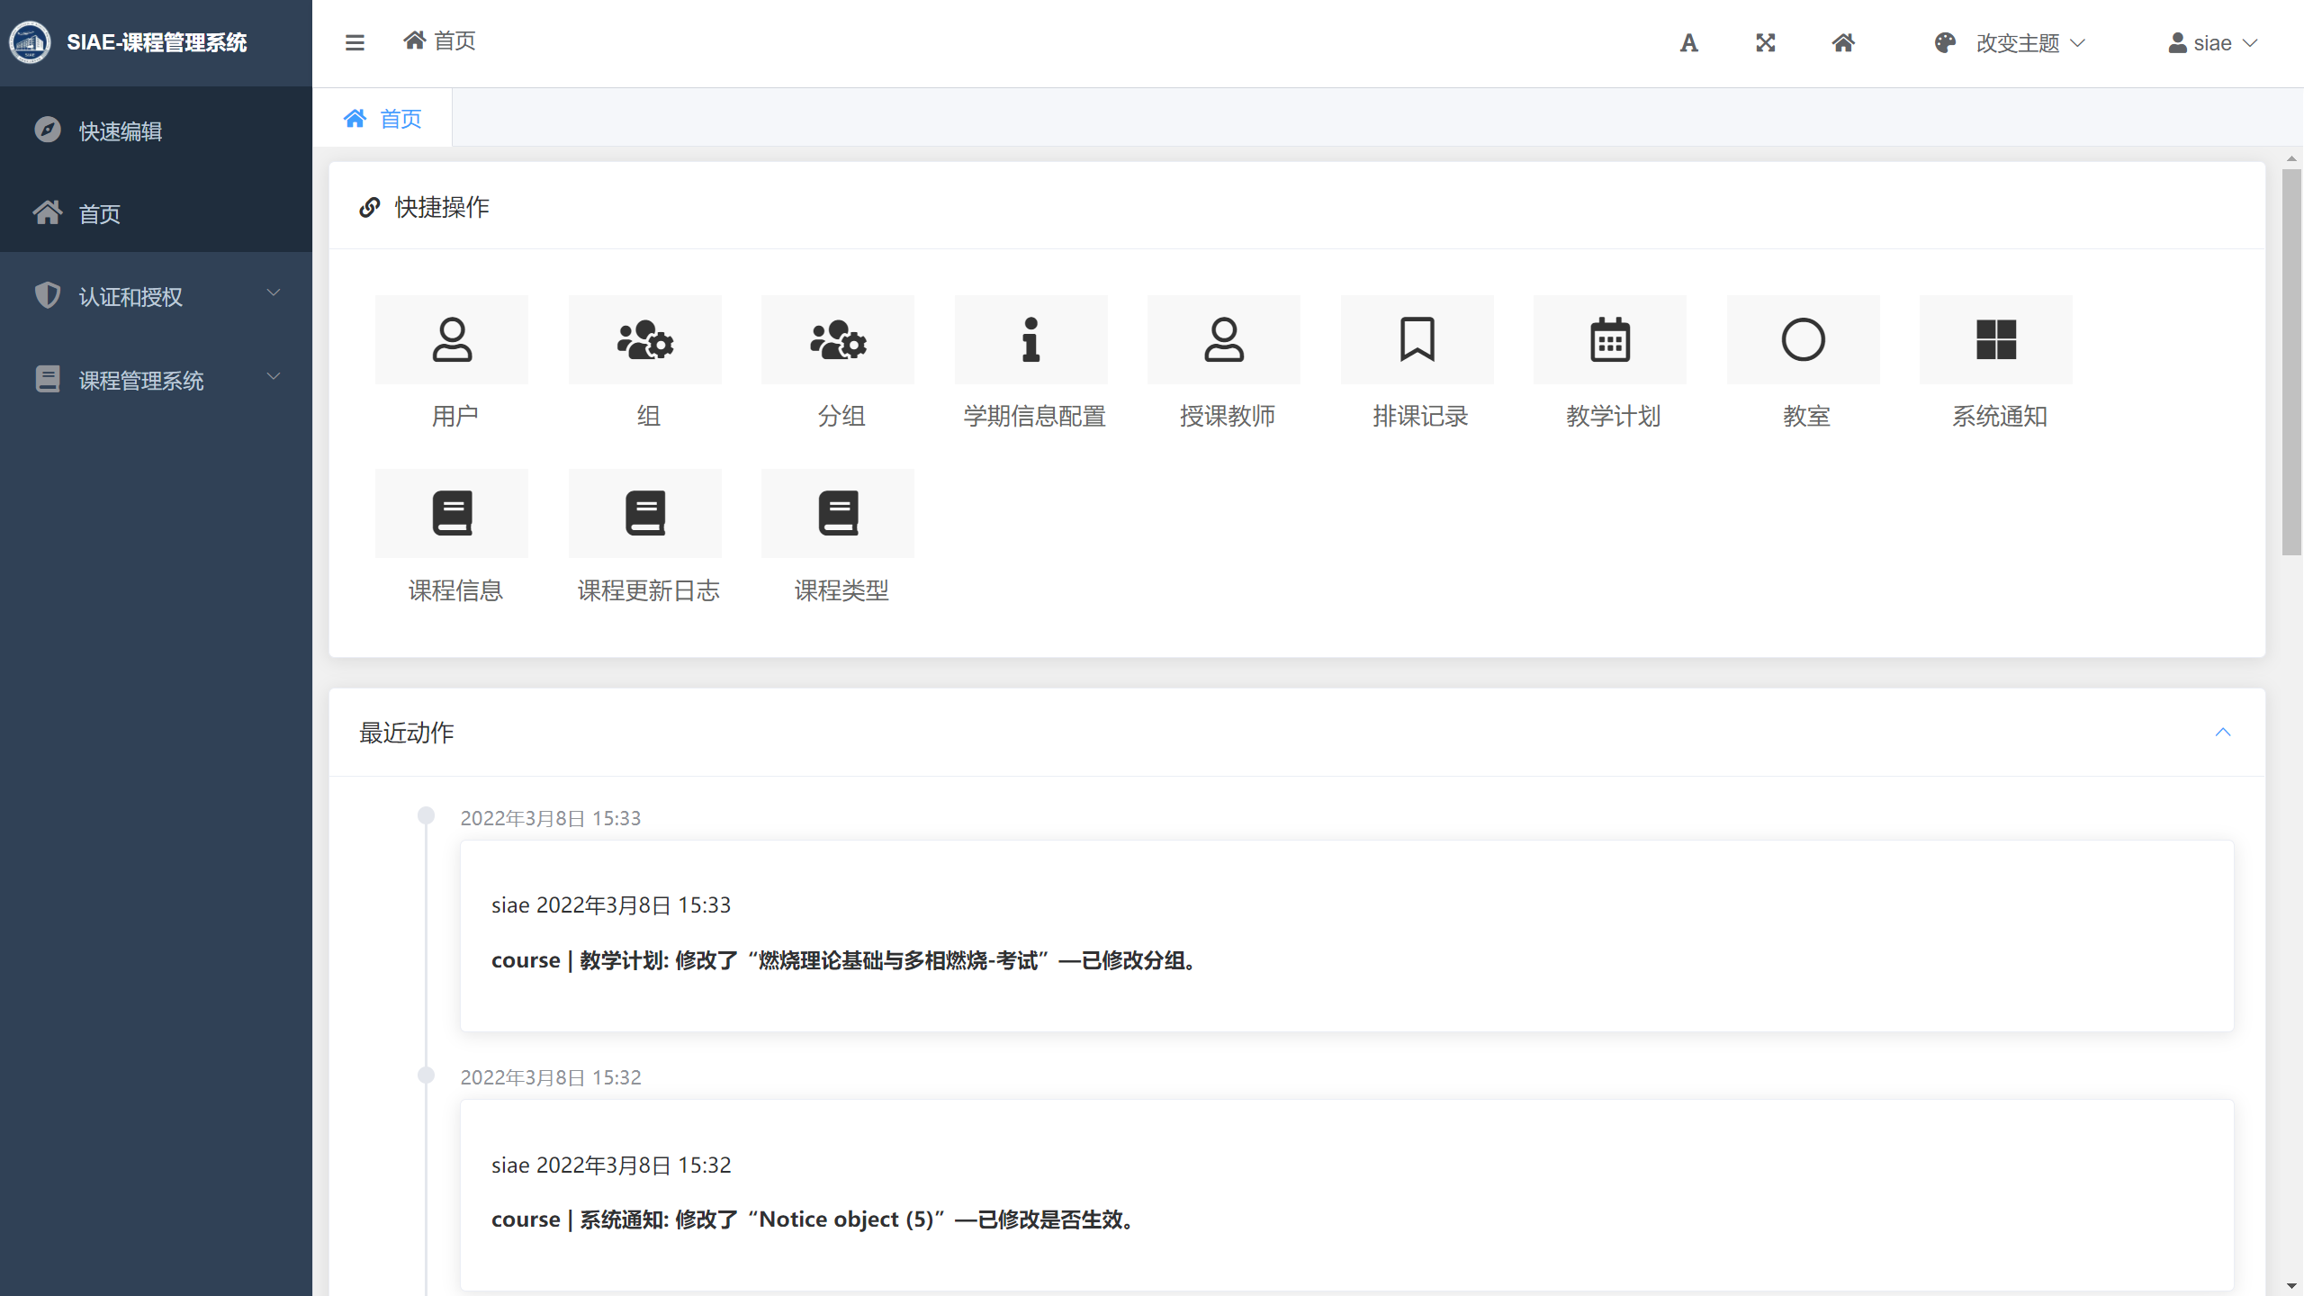Open the 改变主题 theme dropdown
2304x1296 pixels.
(x=2011, y=42)
